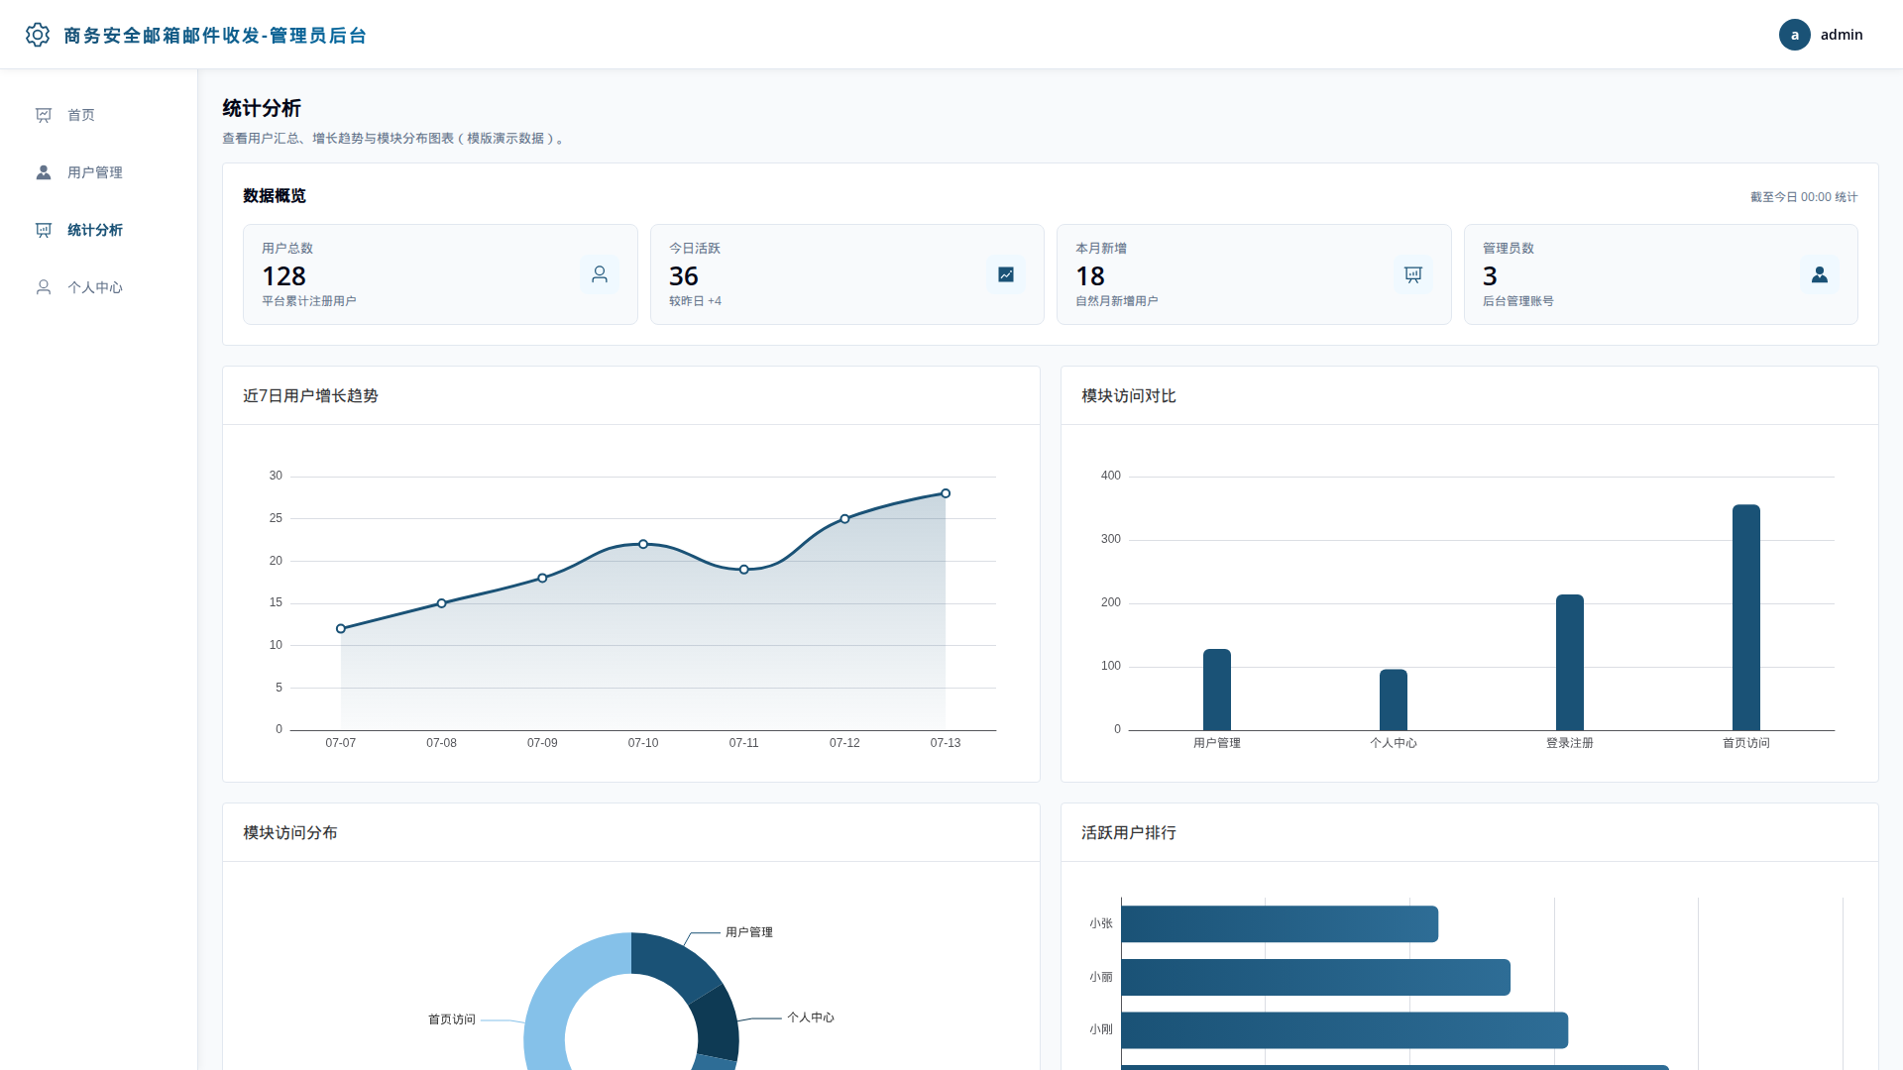Click the line chart data point for 07-12

844,519
